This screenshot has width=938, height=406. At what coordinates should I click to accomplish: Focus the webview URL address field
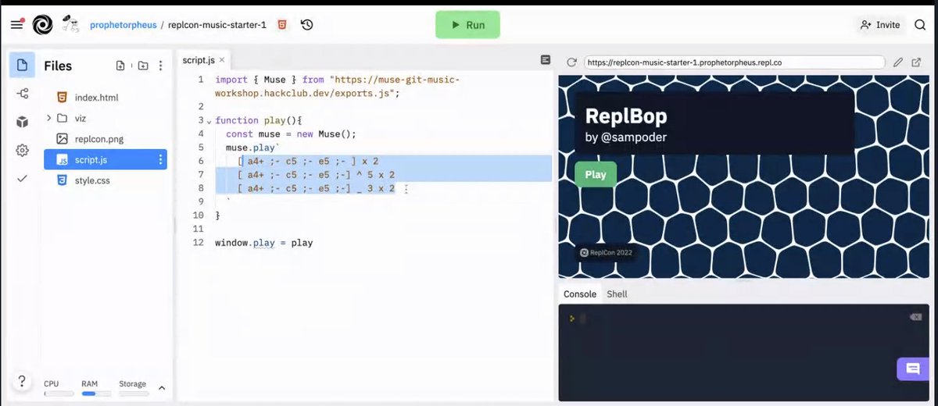pyautogui.click(x=734, y=62)
